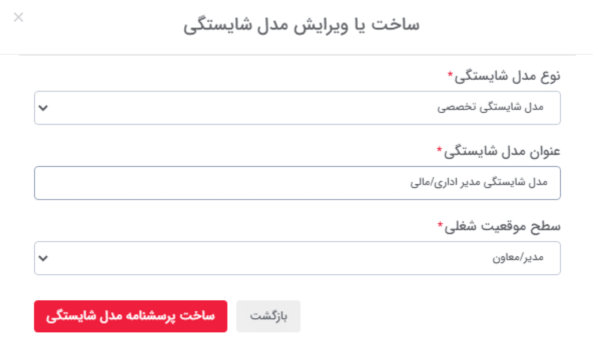Image resolution: width=593 pixels, height=361 pixels.
Task: Select the displayed value مدل شایستگی تخصصی
Action: coord(491,108)
